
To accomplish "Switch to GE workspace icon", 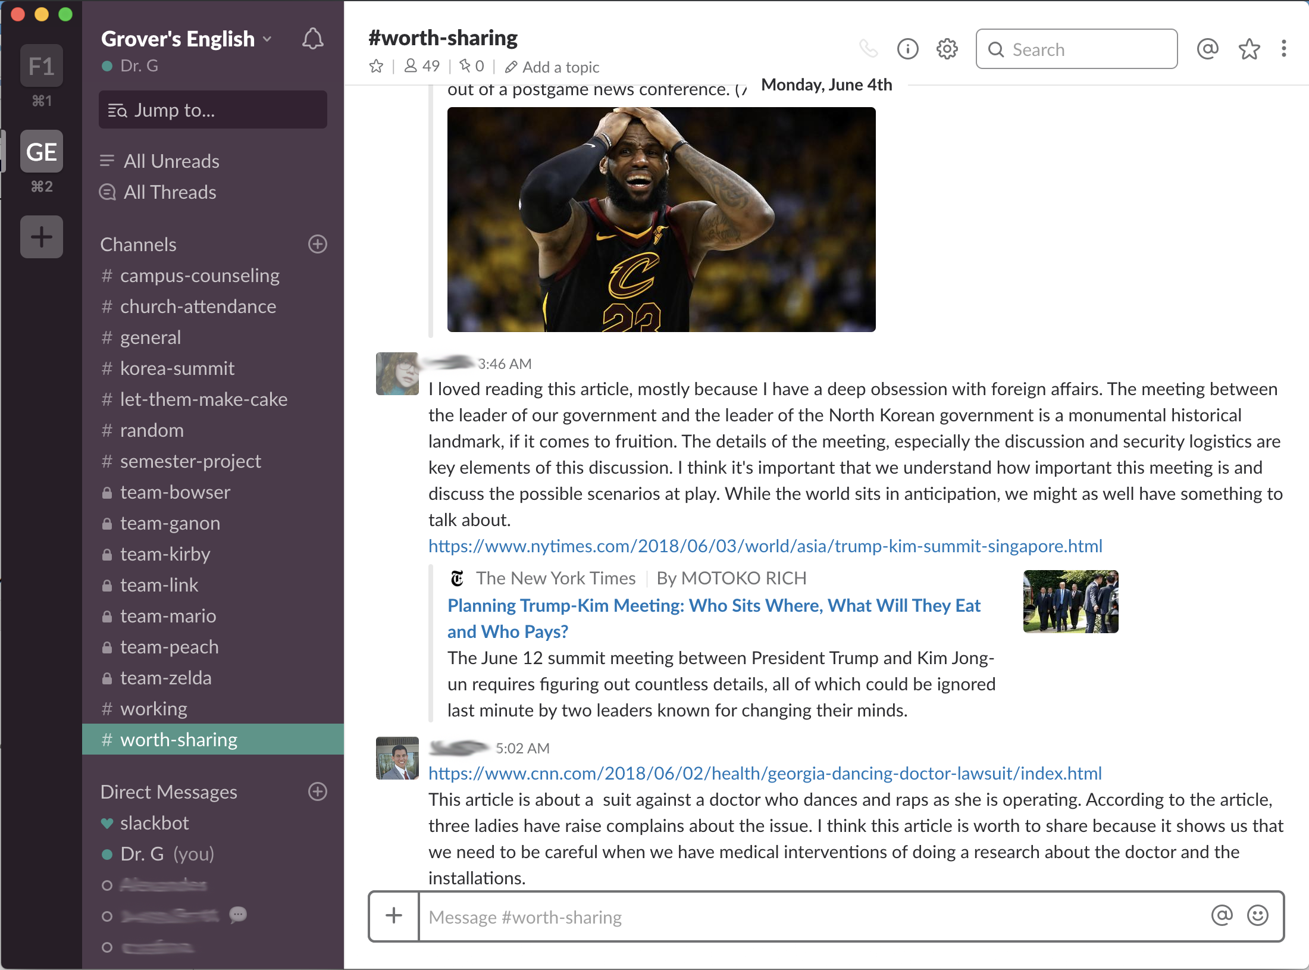I will (42, 151).
